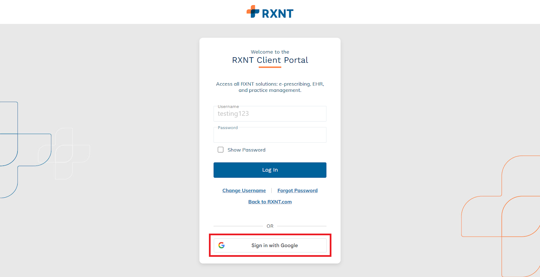Click the RXNT Client Portal heading

click(270, 60)
